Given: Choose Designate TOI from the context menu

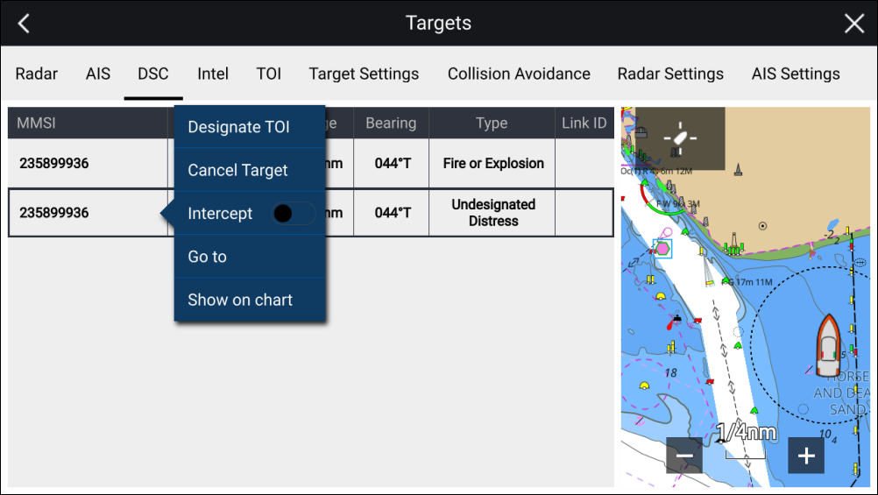Looking at the screenshot, I should click(x=238, y=127).
